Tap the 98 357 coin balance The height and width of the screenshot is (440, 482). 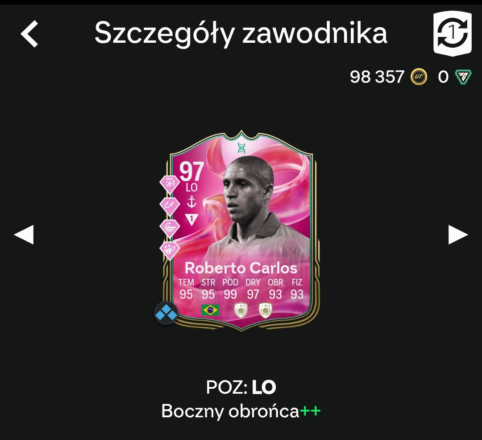(377, 77)
